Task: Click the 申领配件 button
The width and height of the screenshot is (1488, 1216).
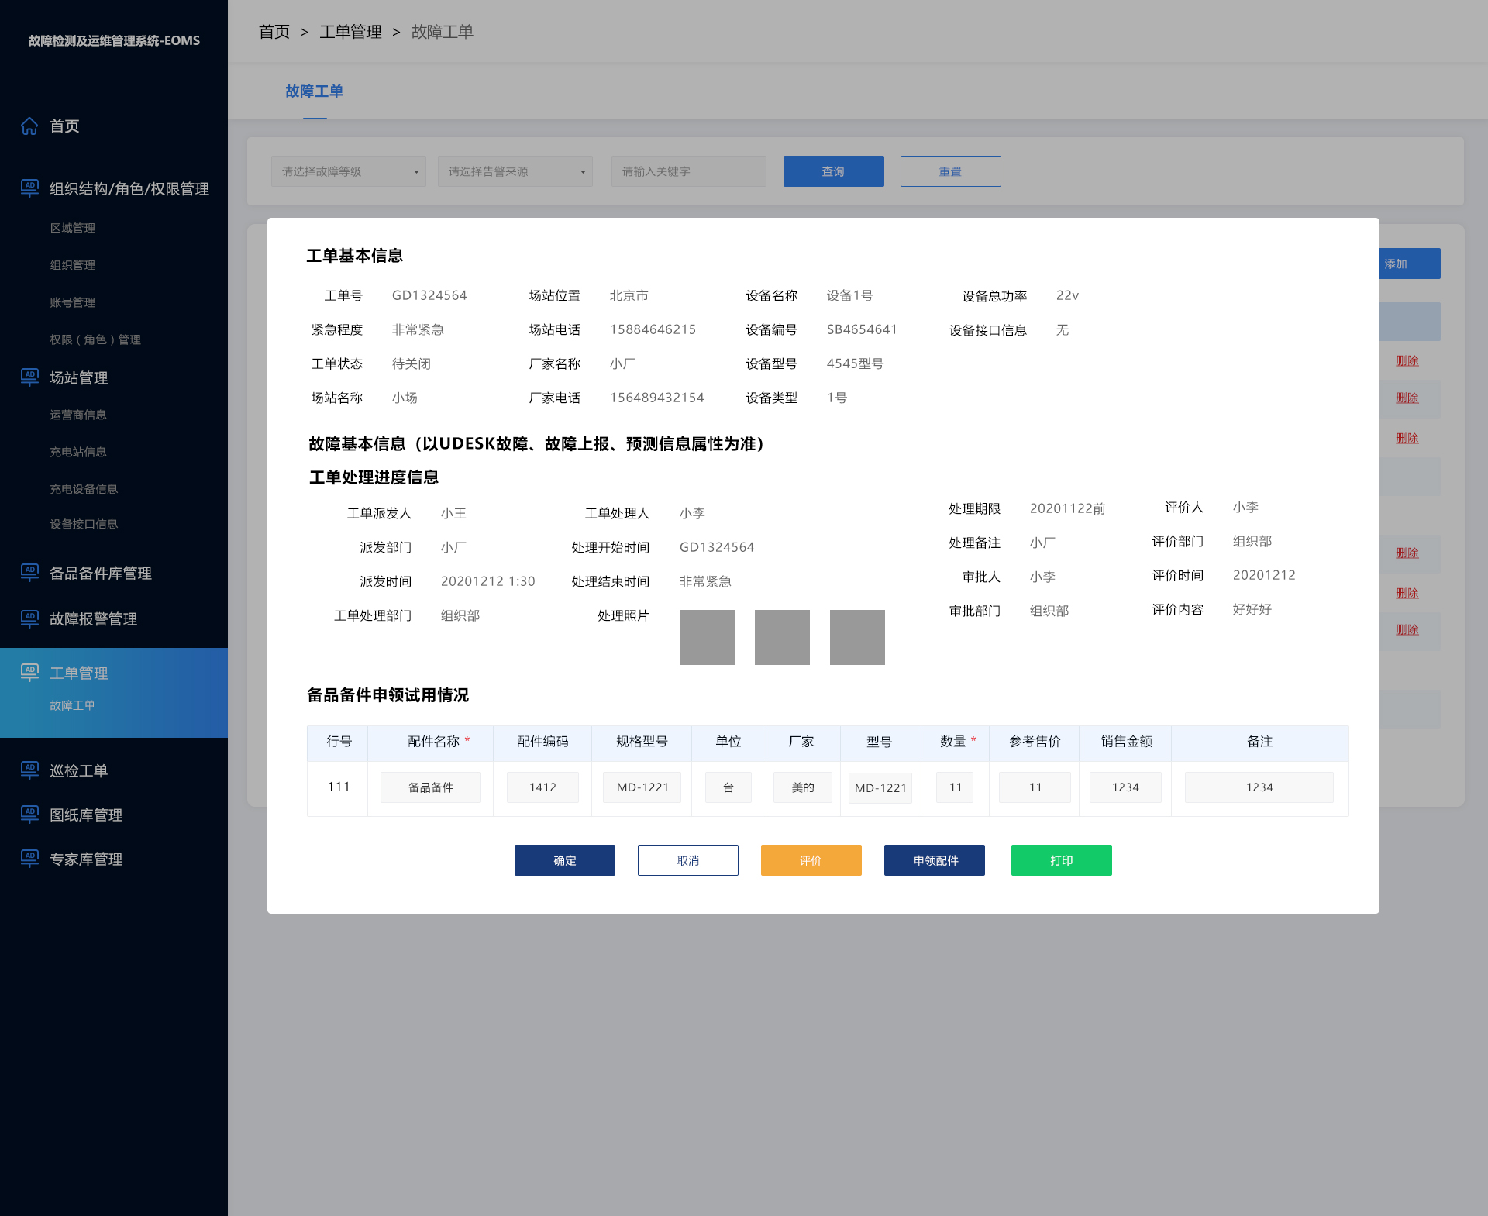Action: [935, 860]
